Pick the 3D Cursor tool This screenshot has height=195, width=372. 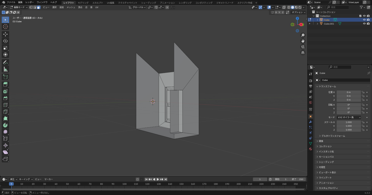pos(5,26)
